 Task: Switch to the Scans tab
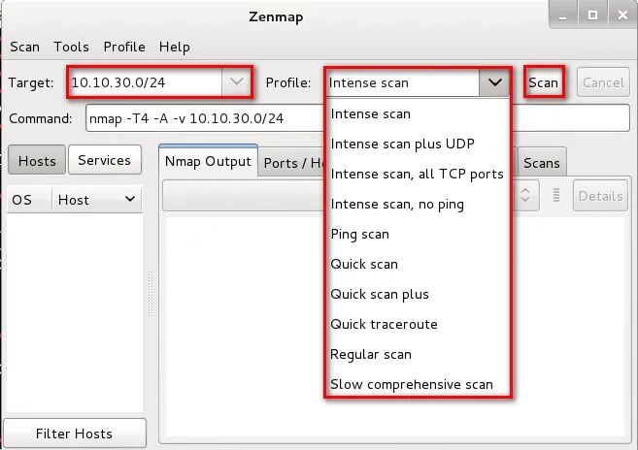(542, 163)
